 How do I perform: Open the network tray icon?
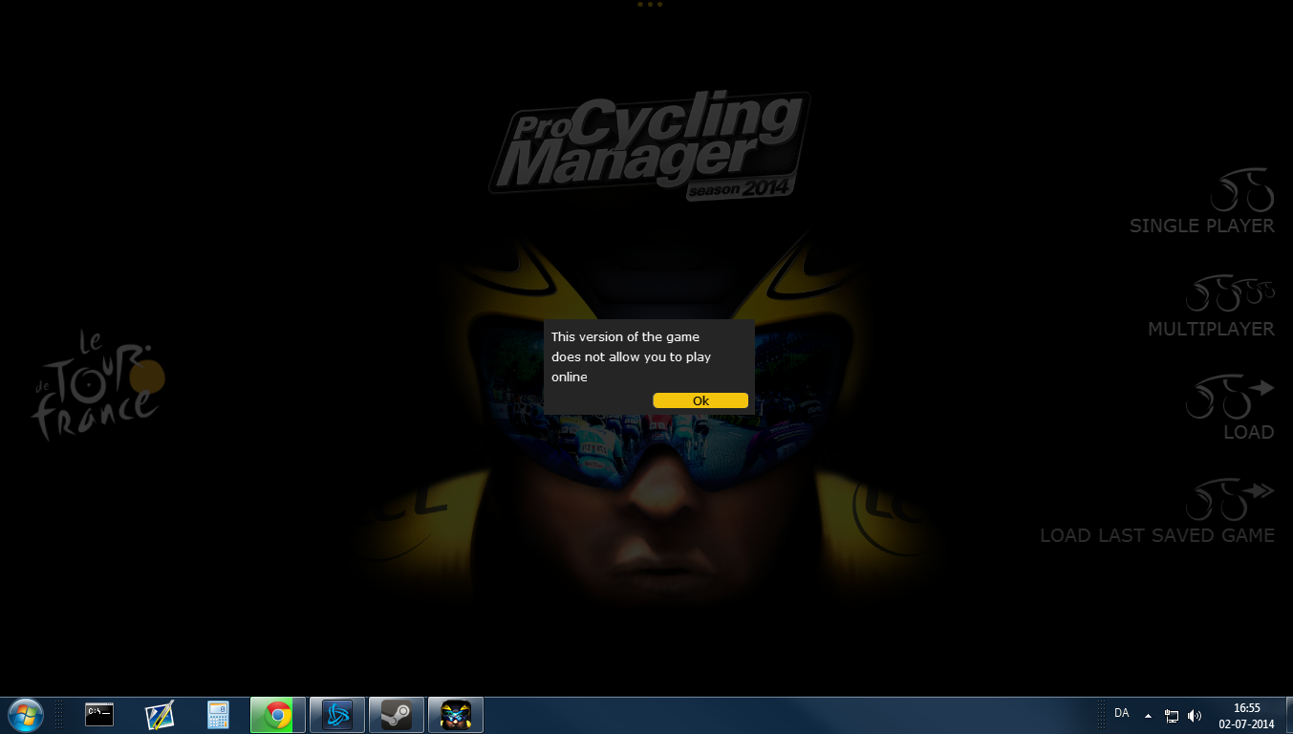[x=1172, y=715]
